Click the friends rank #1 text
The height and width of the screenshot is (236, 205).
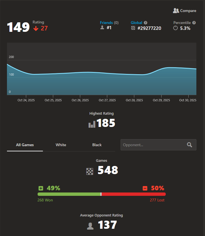[x=109, y=28]
